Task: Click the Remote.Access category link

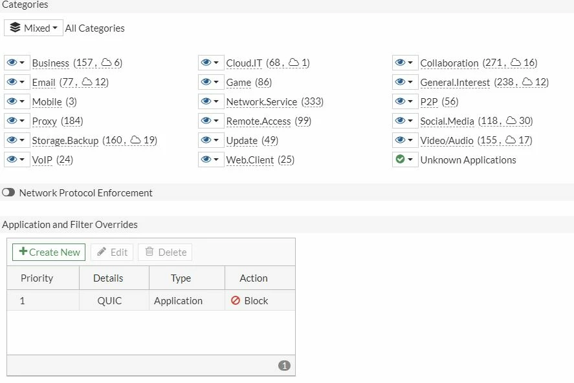Action: (x=258, y=121)
